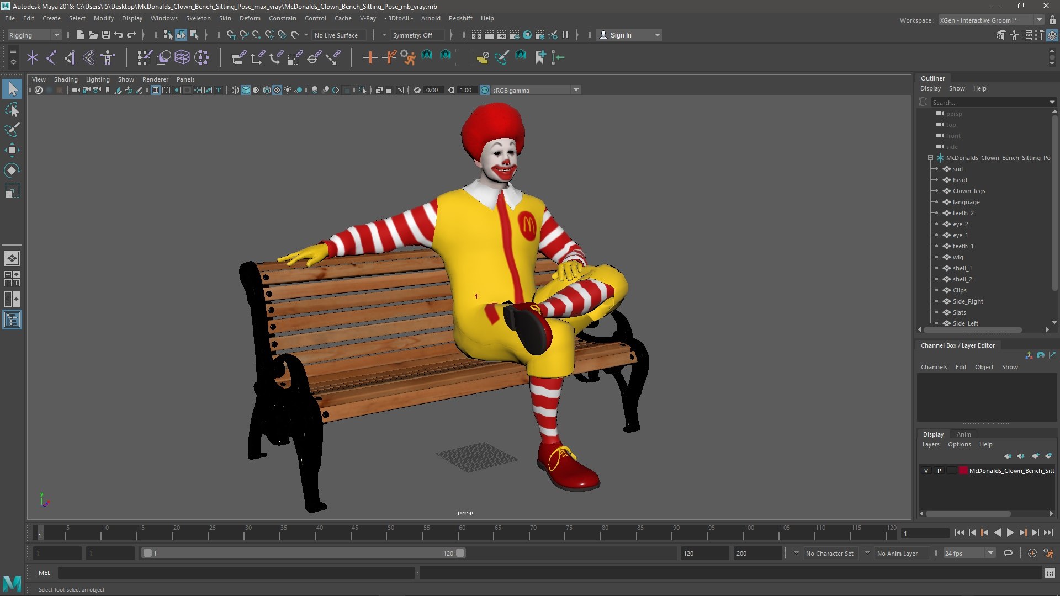The width and height of the screenshot is (1060, 596).
Task: Activate the Lasso Select tool
Action: tap(12, 109)
